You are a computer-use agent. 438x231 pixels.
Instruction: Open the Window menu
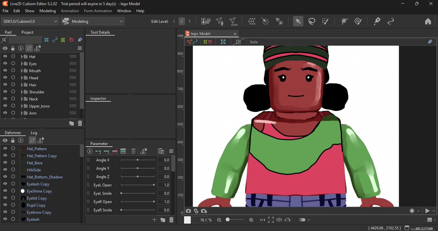124,11
